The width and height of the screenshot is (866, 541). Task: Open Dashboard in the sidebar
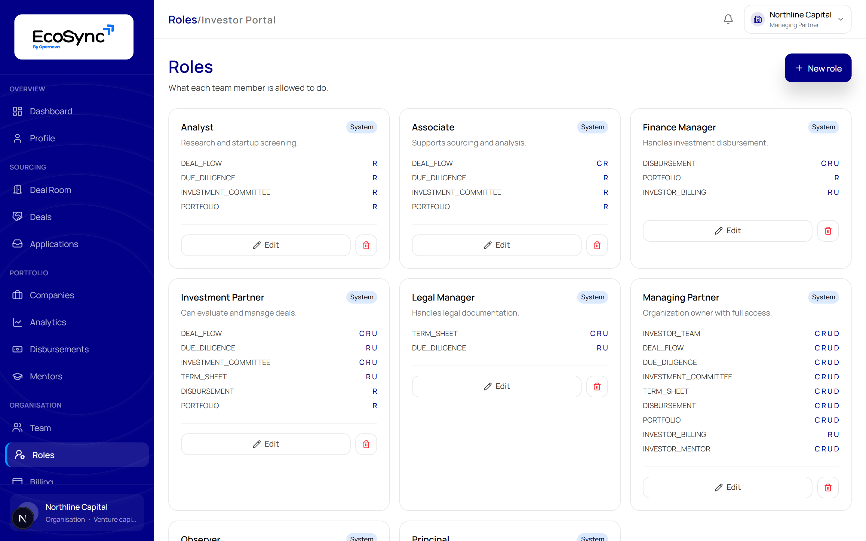tap(77, 111)
